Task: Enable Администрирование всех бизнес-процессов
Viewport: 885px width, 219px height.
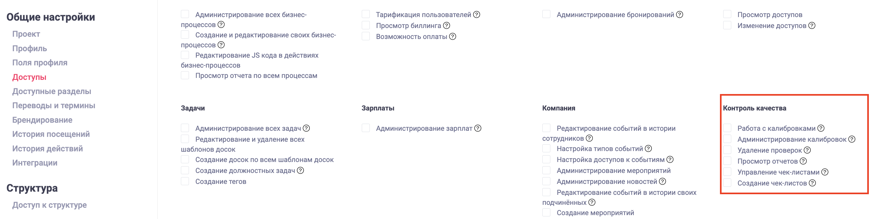Action: pos(185,14)
